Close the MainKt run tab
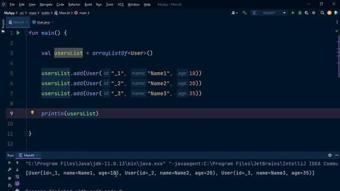This screenshot has height=191, width=340. pyautogui.click(x=37, y=155)
